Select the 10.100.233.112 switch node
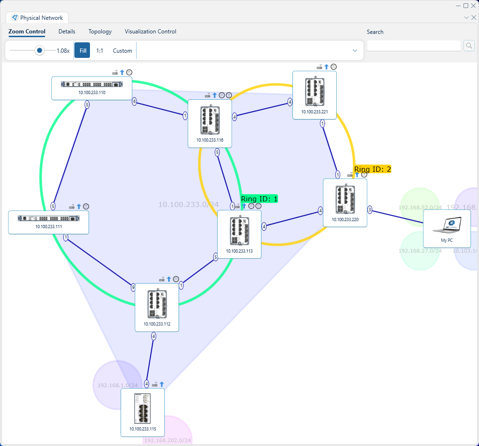 157,308
